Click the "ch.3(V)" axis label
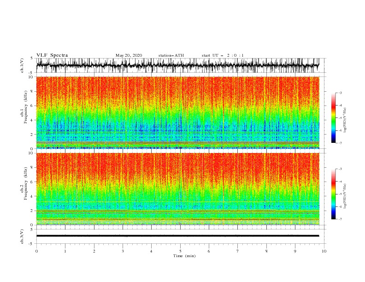 (22, 237)
